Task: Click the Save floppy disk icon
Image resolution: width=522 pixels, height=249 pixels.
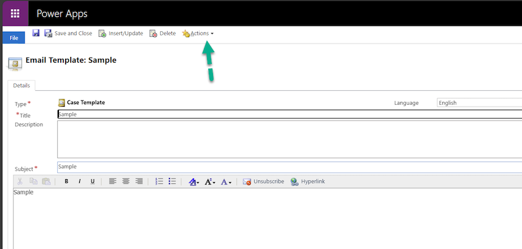Action: 36,33
